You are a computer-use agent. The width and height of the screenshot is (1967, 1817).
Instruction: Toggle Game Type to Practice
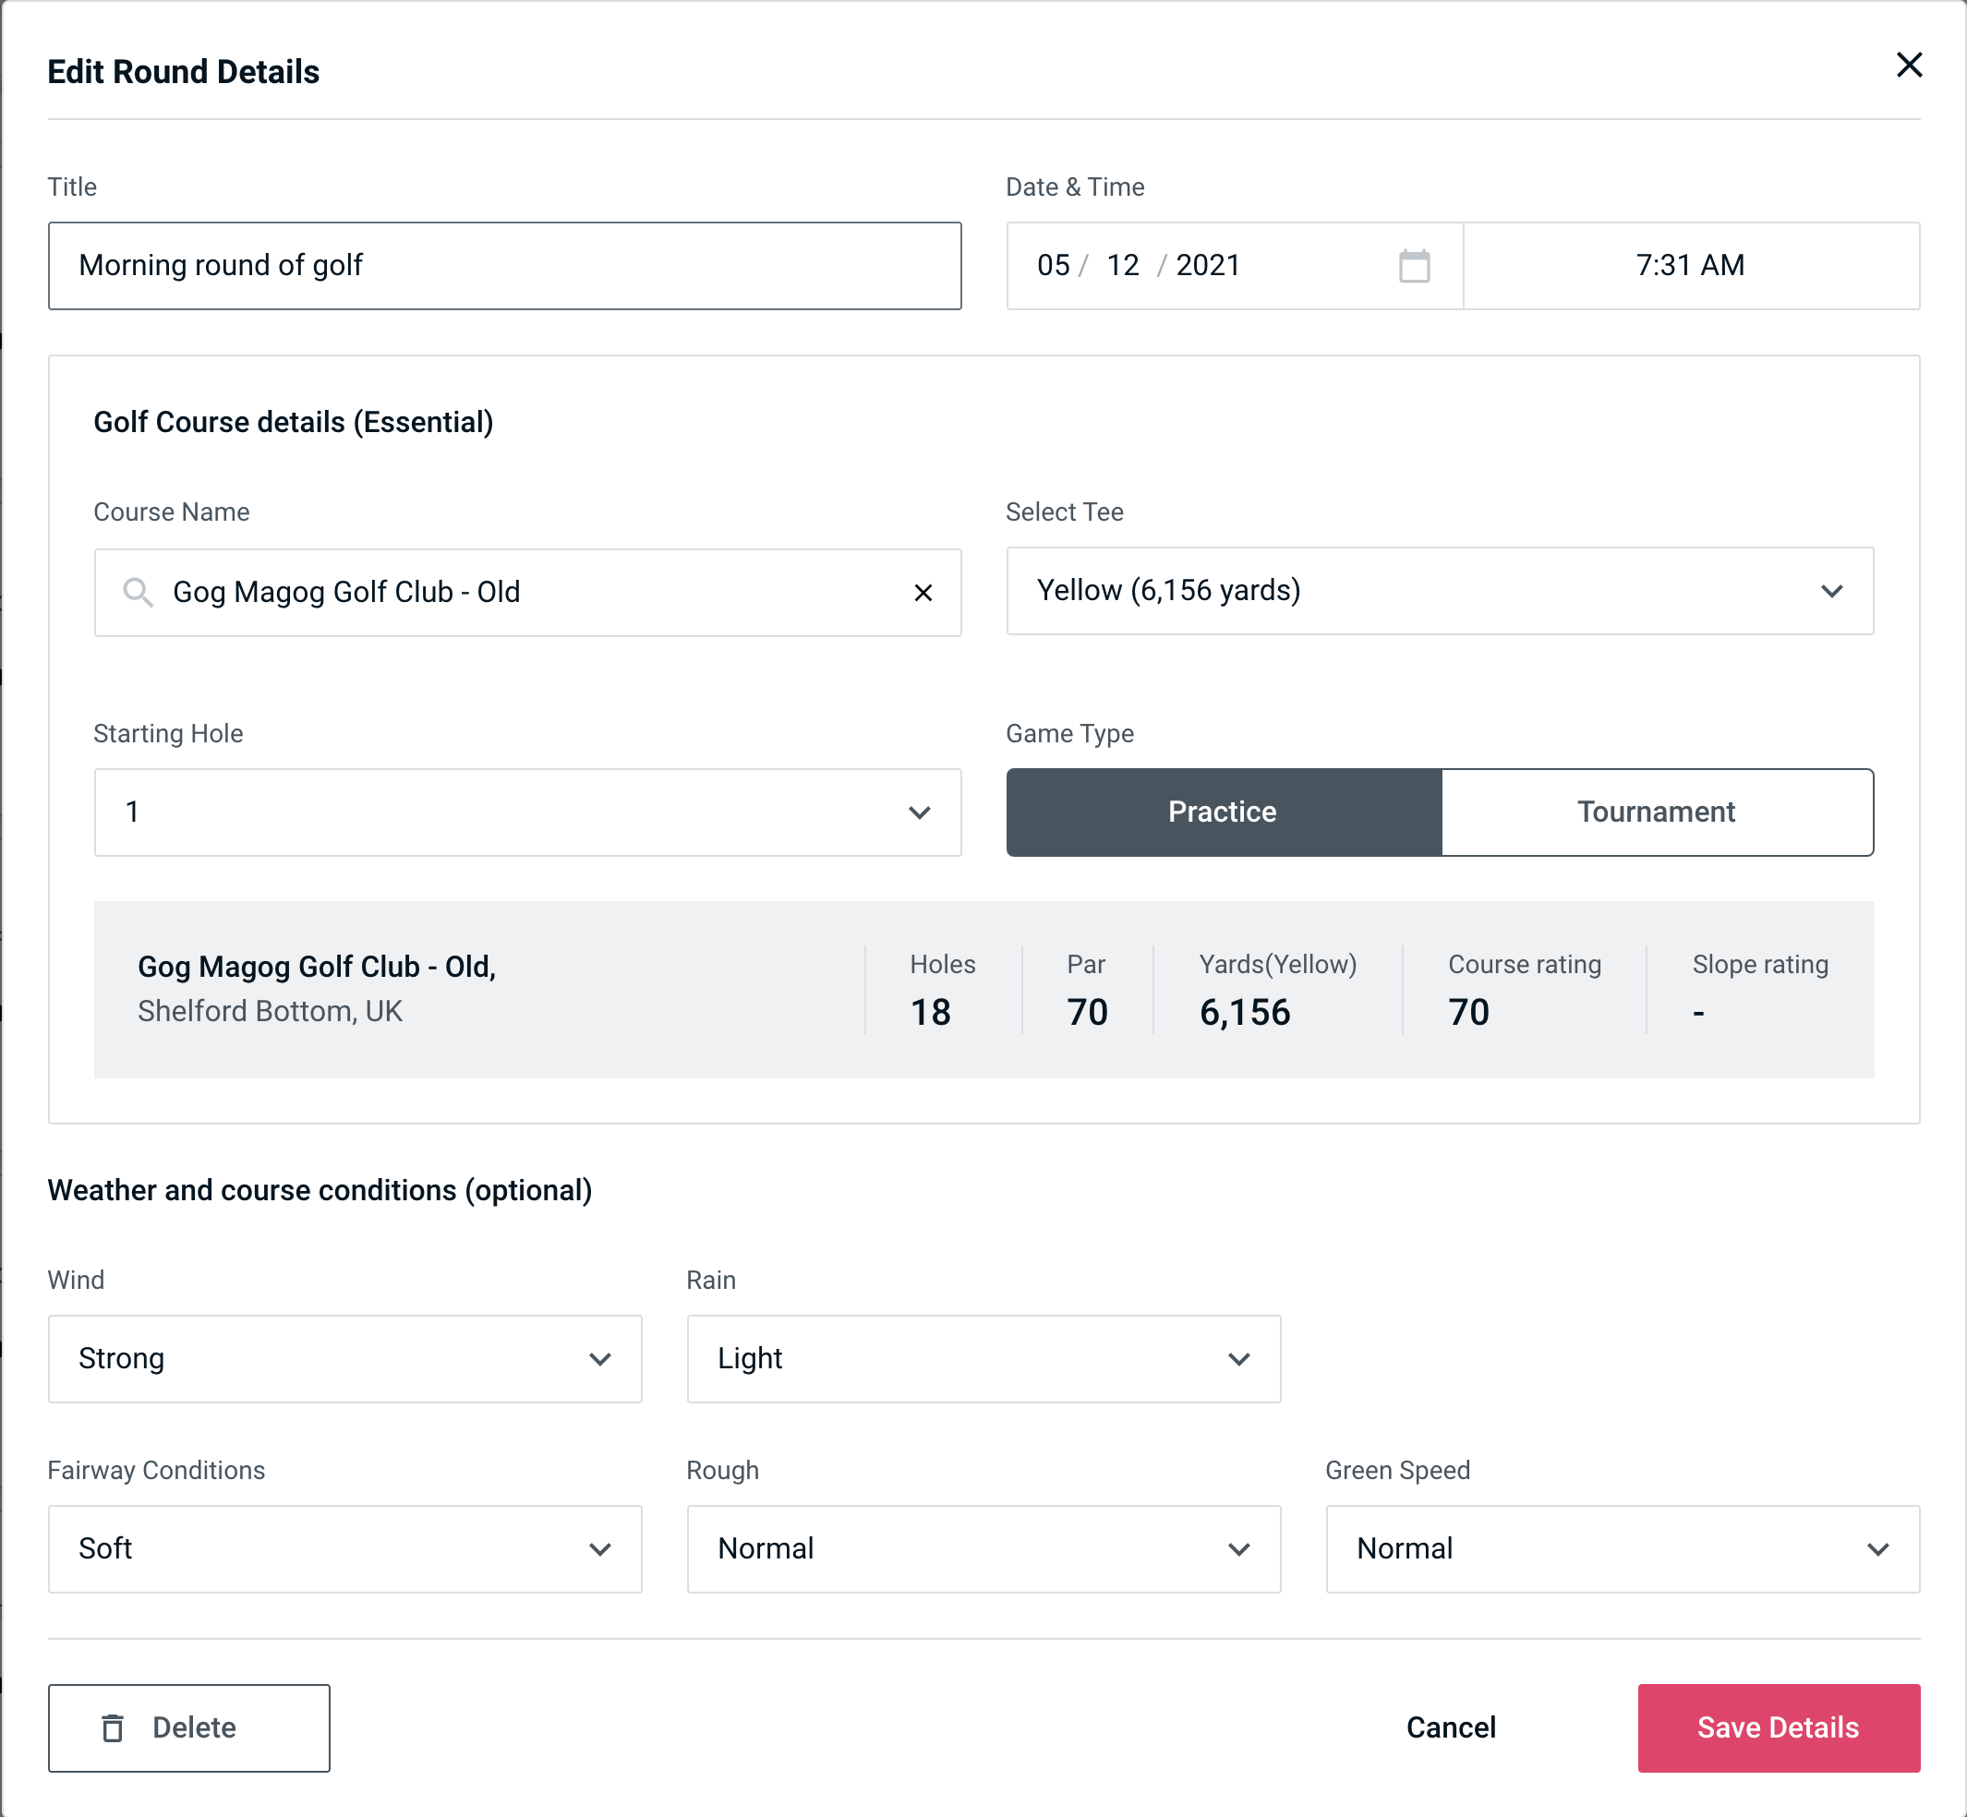(x=1224, y=812)
